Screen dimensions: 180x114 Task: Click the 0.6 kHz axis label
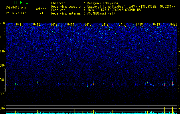pyautogui.click(x=3, y=108)
